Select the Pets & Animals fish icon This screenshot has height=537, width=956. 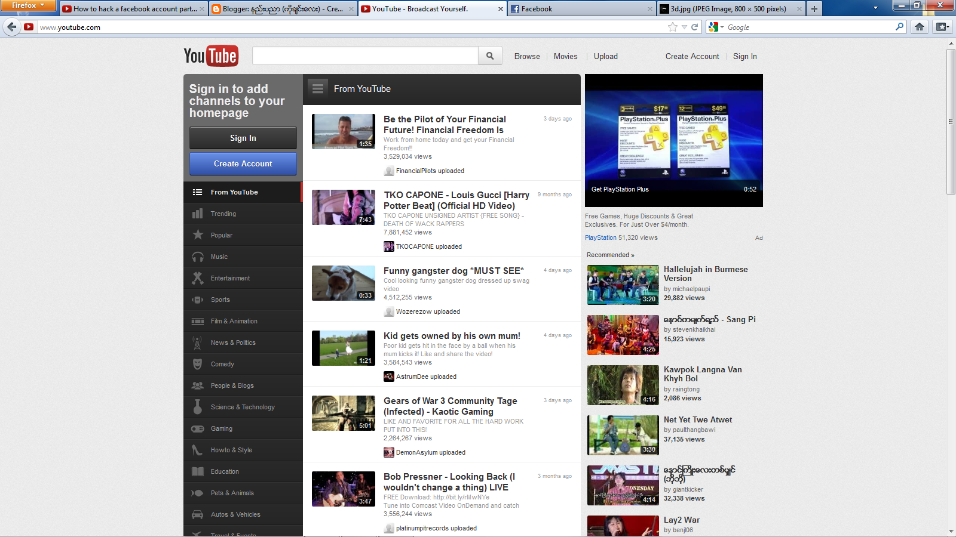197,493
